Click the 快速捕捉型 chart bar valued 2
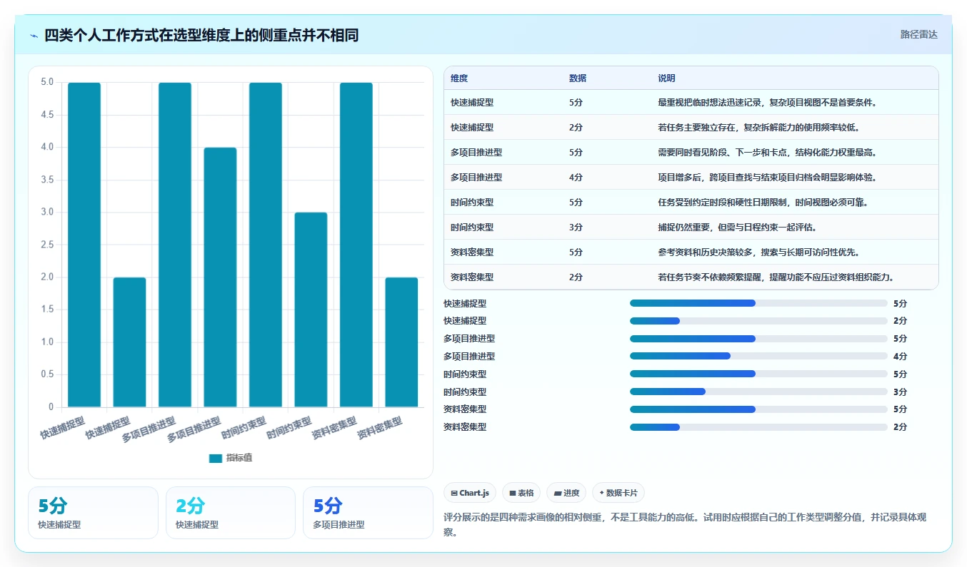The height and width of the screenshot is (567, 967). click(130, 342)
